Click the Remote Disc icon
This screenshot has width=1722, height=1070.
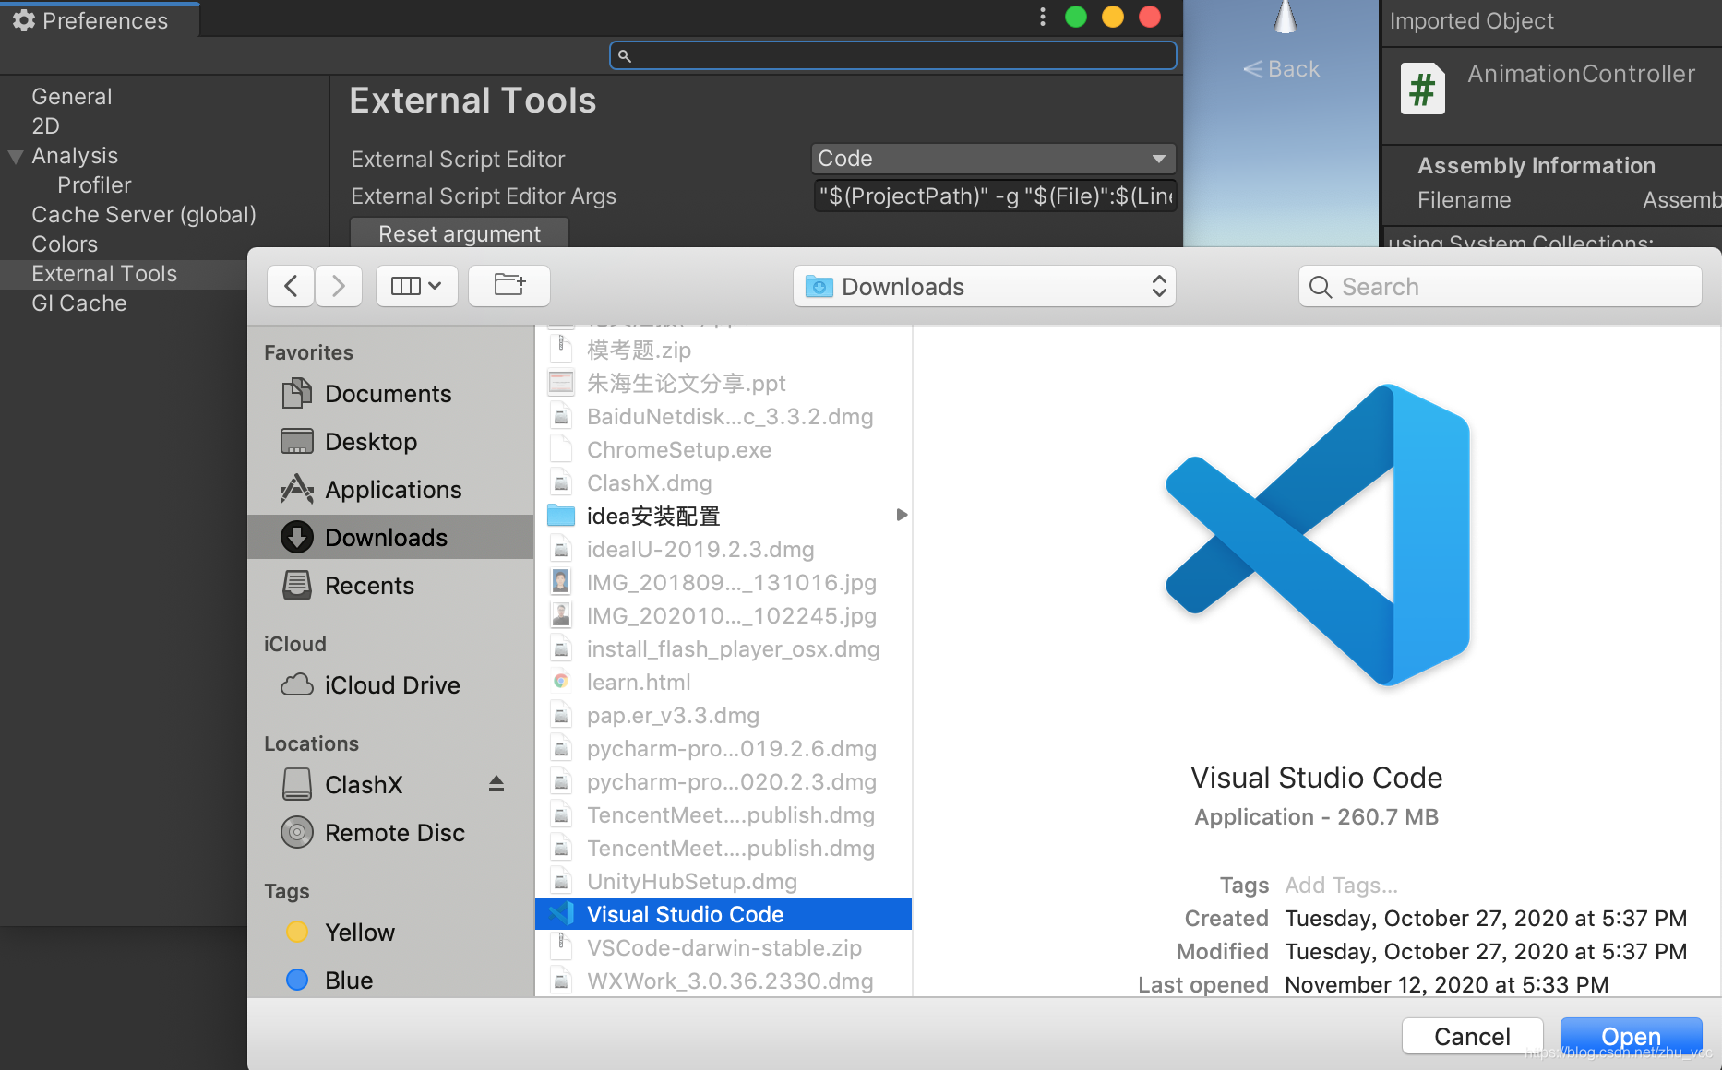(x=296, y=833)
